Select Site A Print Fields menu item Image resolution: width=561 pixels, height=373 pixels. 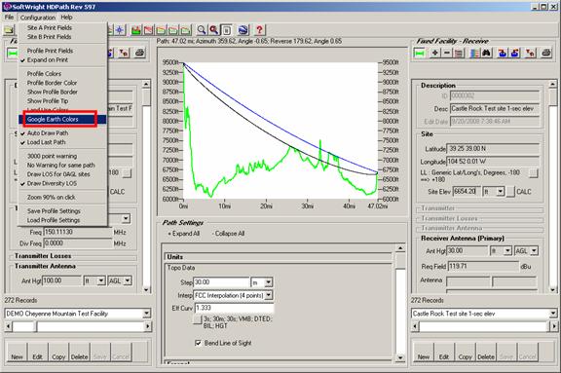point(62,27)
